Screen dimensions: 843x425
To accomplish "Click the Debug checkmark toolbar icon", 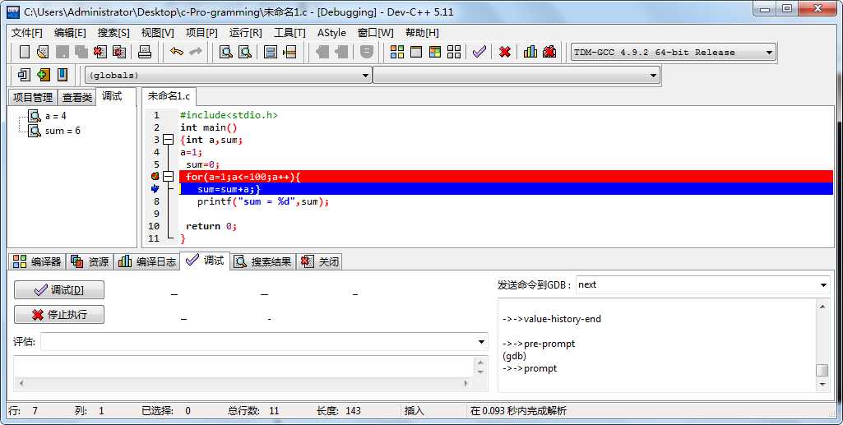I will coord(479,52).
